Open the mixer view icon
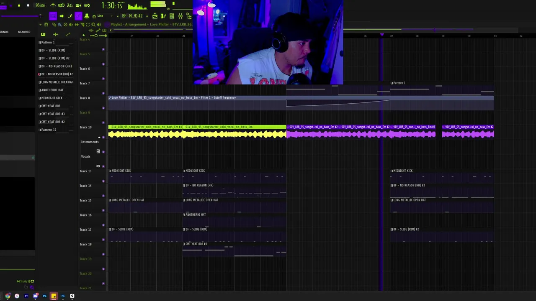 [x=180, y=16]
